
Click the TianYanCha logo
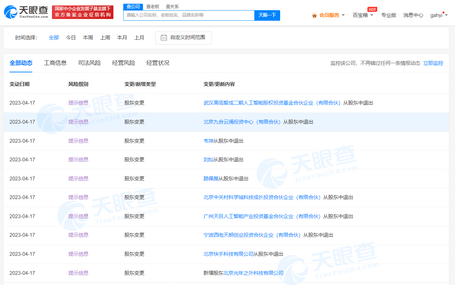[26, 12]
